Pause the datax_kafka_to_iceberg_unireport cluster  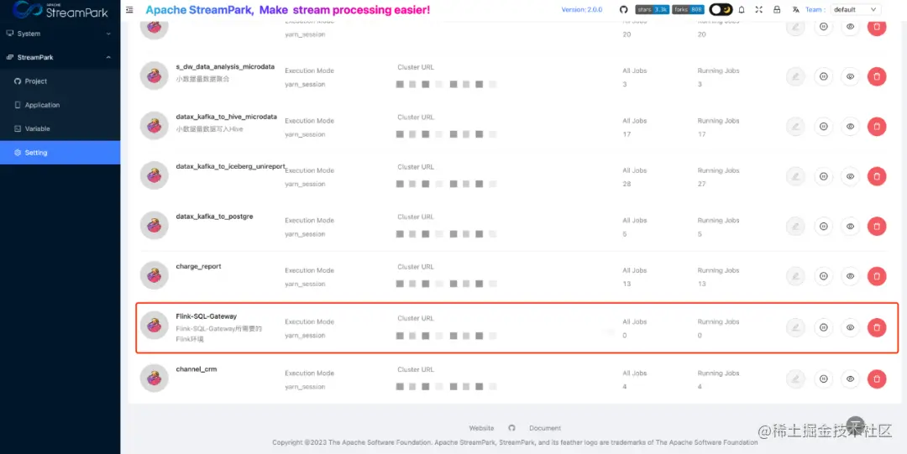tap(823, 176)
